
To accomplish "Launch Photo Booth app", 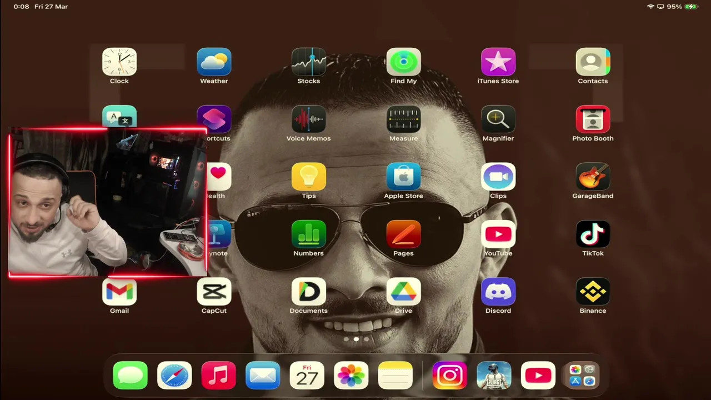I will pos(593,119).
